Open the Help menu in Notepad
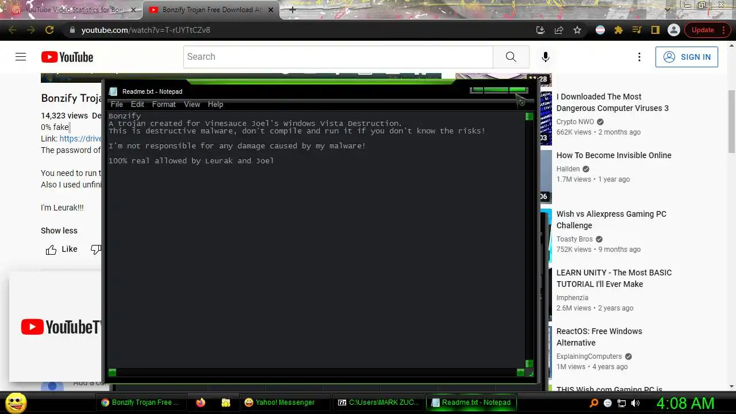This screenshot has height=414, width=736. pyautogui.click(x=216, y=104)
